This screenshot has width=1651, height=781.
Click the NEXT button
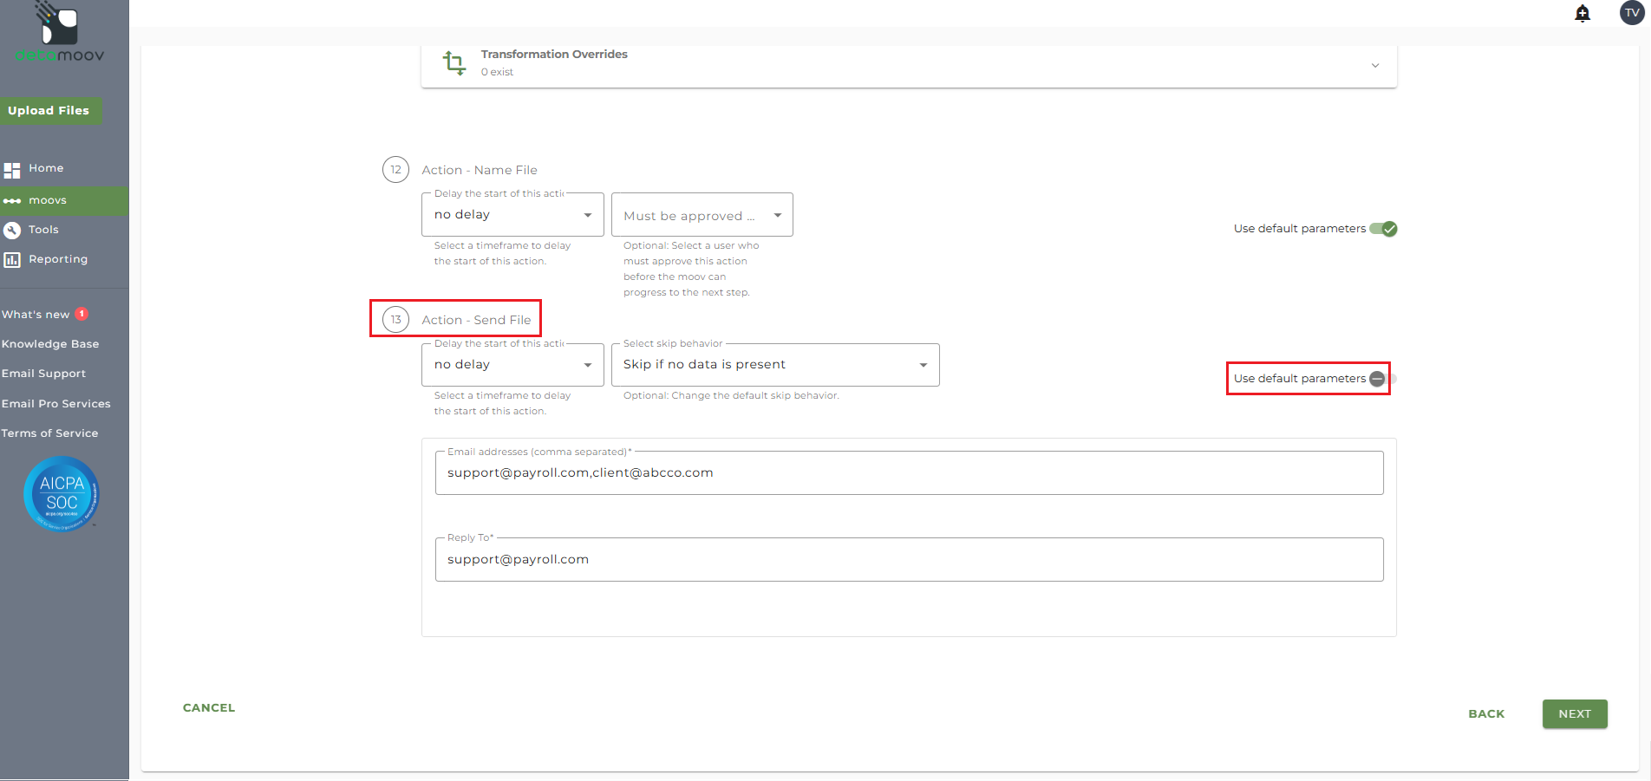click(1574, 714)
